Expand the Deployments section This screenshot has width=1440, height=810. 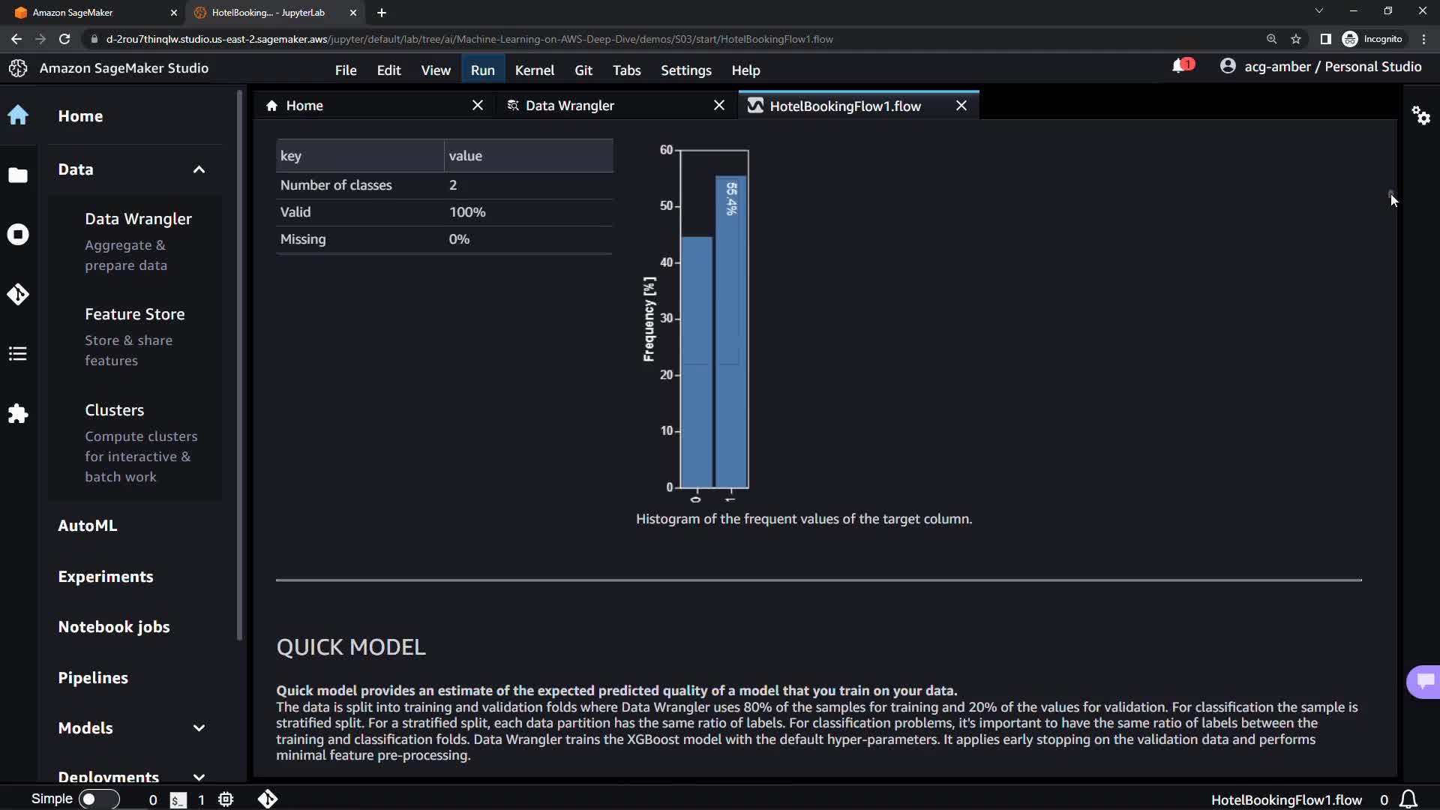(x=199, y=777)
